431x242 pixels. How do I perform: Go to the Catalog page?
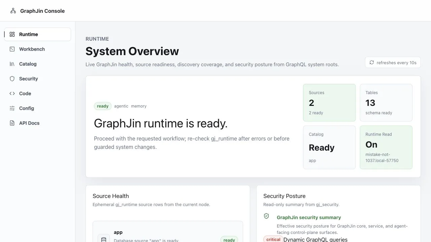click(x=37, y=64)
